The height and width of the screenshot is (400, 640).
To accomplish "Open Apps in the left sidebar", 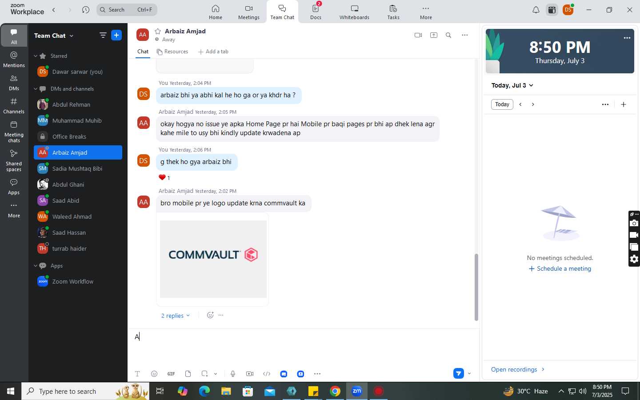I will tap(14, 187).
